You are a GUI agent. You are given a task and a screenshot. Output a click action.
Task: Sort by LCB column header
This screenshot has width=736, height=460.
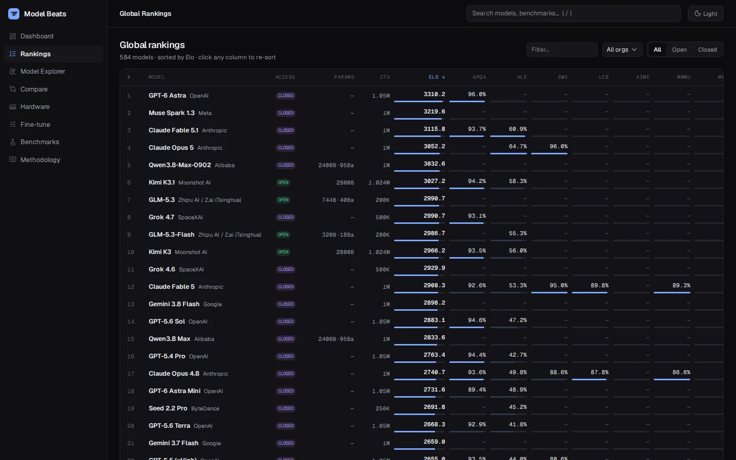(x=604, y=77)
